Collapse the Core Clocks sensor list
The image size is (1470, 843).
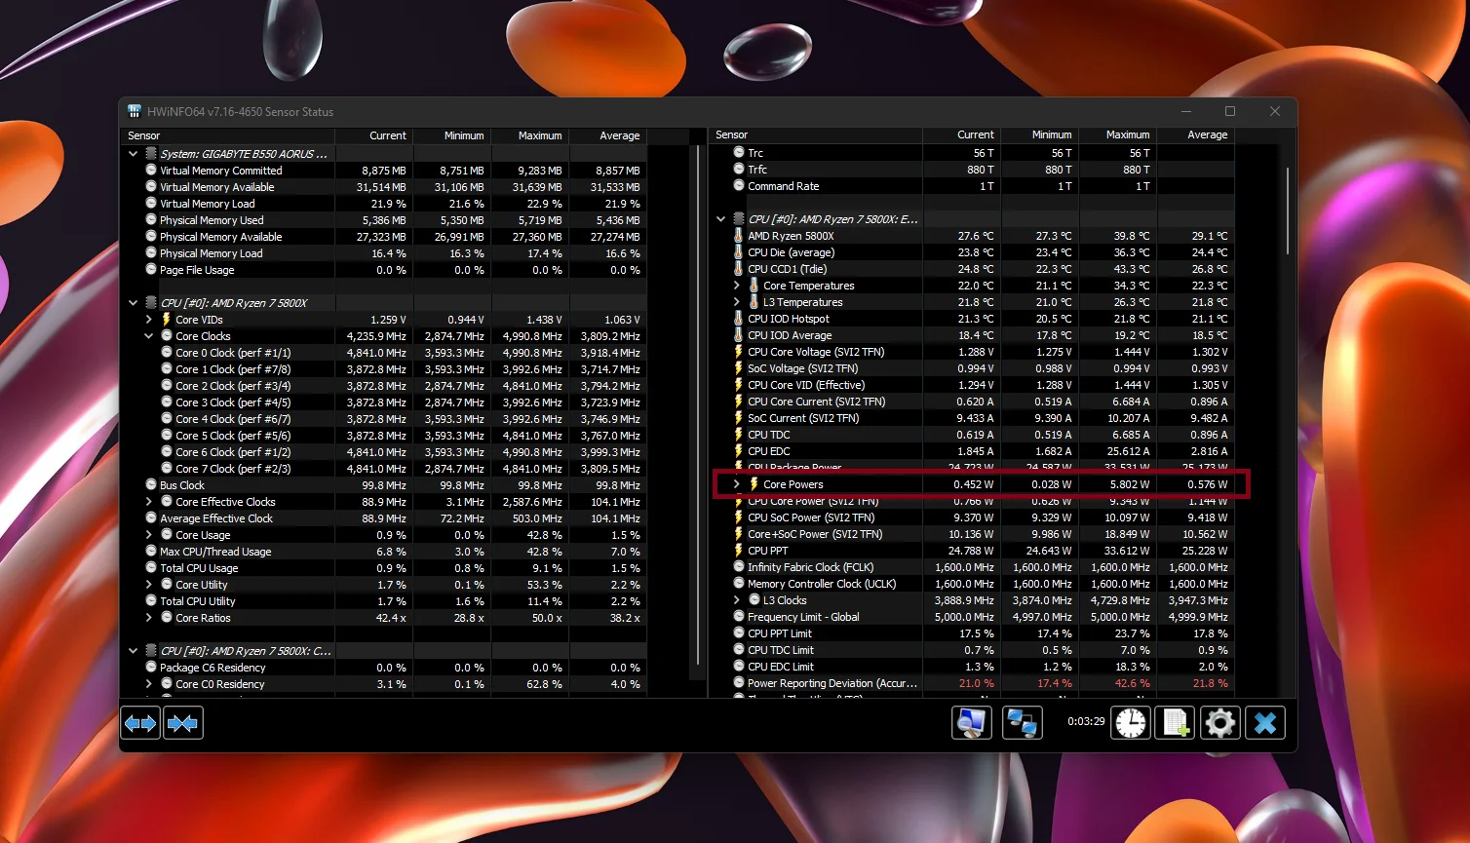(149, 336)
